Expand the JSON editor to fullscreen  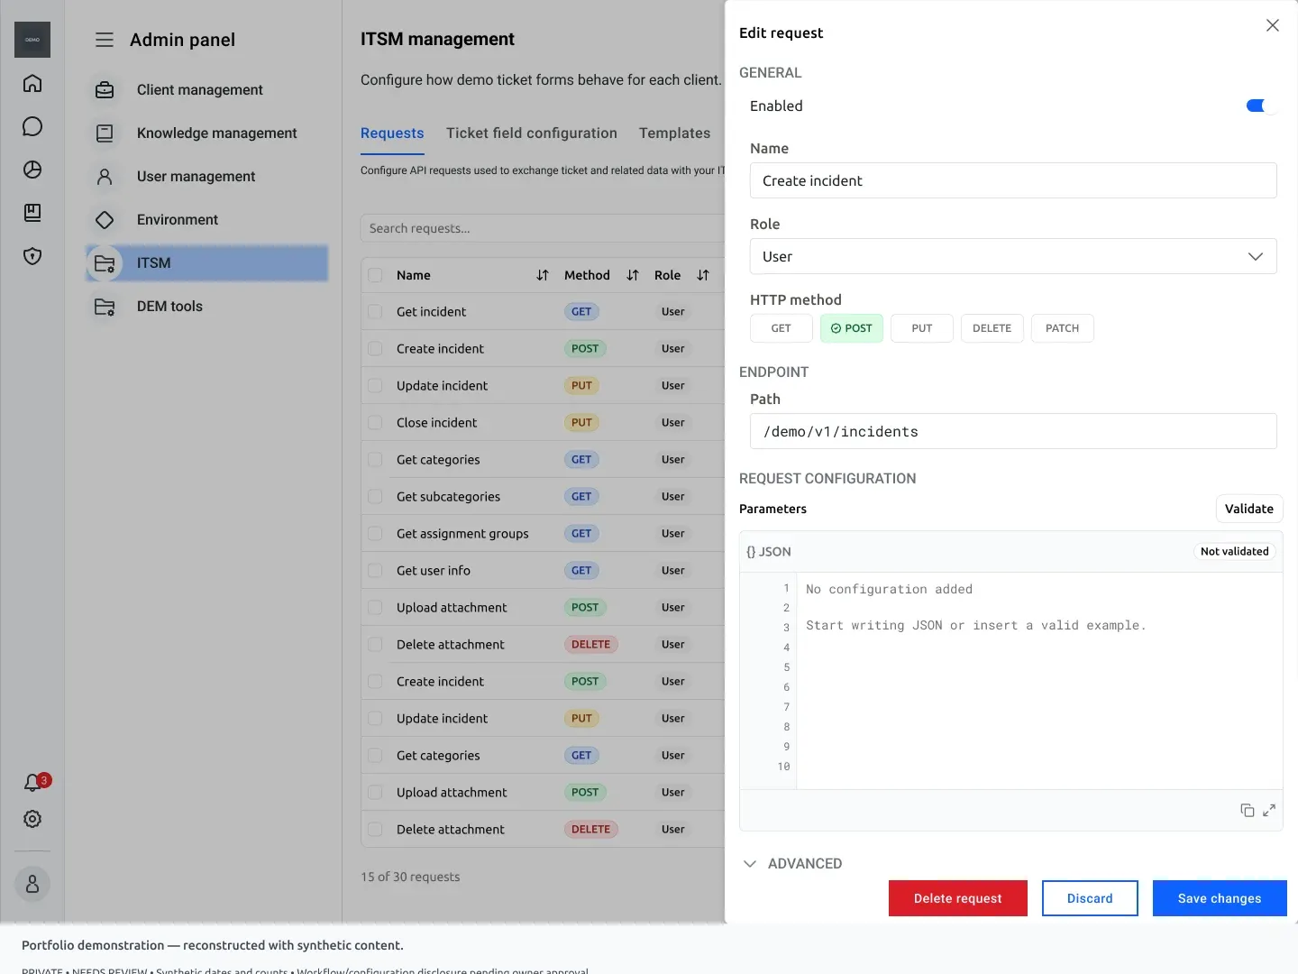pyautogui.click(x=1269, y=811)
